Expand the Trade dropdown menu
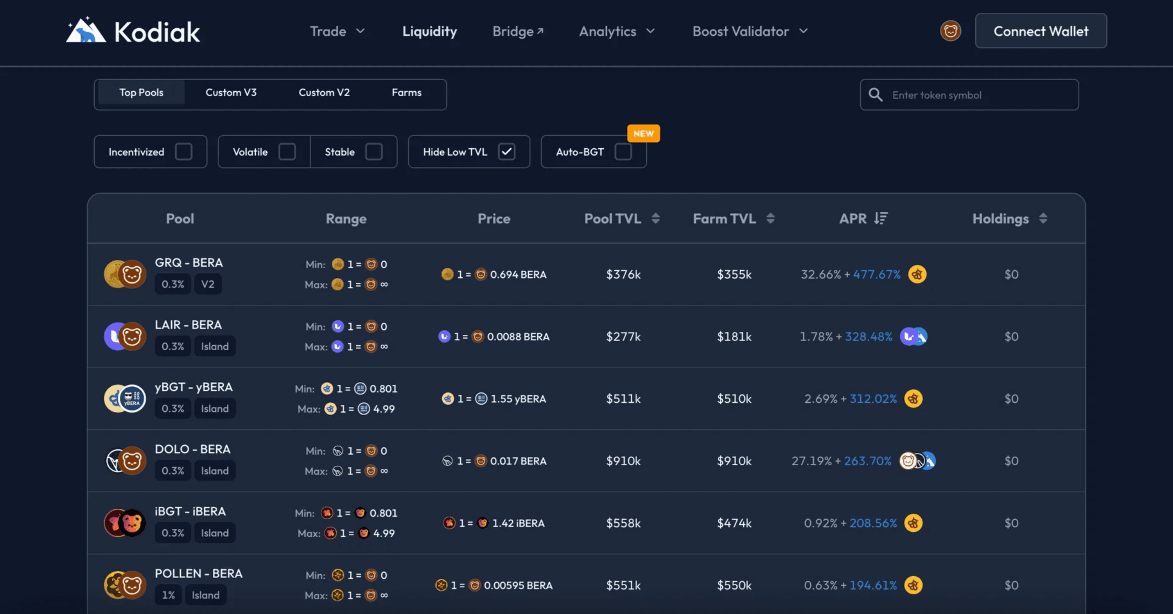 [x=337, y=31]
